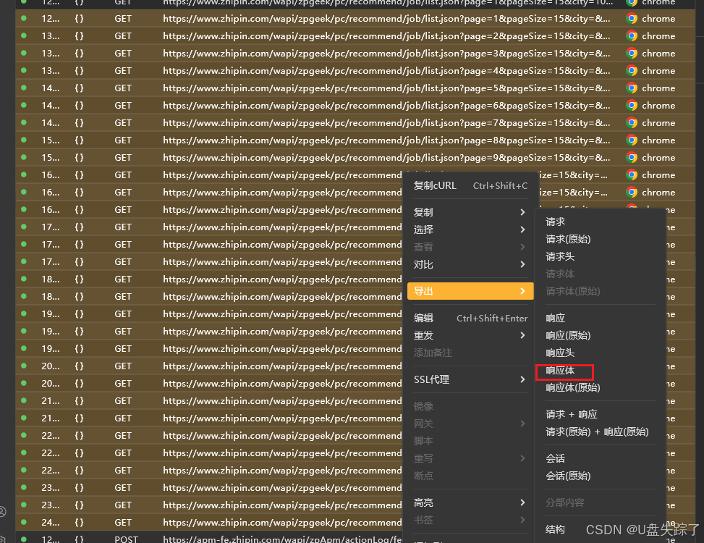Click JSON braces icon on the page=3 row
704x543 pixels.
coord(79,54)
